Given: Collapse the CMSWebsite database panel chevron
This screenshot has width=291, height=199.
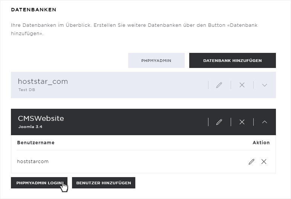Looking at the screenshot, I should click(x=265, y=122).
